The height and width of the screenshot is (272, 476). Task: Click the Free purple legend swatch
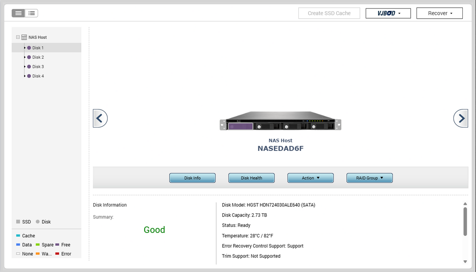[x=57, y=245]
